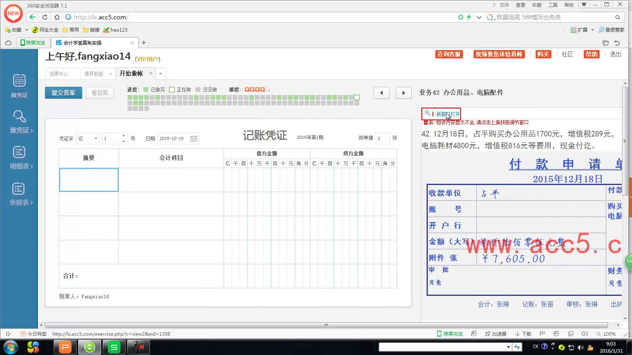Image resolution: width=632 pixels, height=355 pixels.
Task: Open the address bar suggestions dropdown
Action: [x=479, y=17]
